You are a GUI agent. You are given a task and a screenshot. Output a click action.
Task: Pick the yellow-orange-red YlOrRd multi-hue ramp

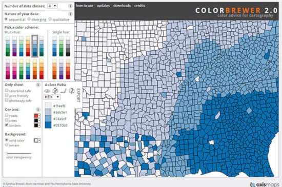point(42,69)
